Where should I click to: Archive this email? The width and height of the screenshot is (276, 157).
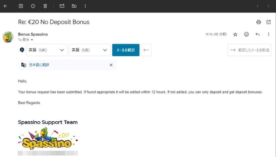point(21,6)
